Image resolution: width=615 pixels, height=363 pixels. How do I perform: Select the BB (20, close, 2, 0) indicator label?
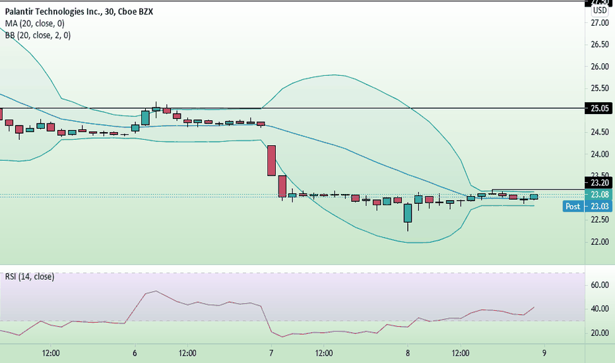(38, 36)
